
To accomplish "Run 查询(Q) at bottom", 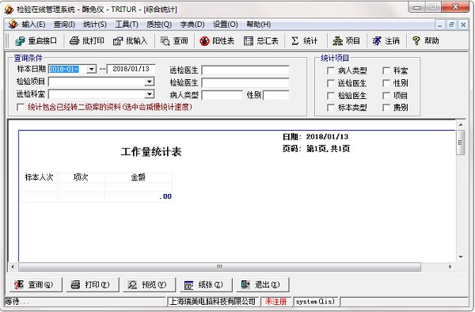I will pyautogui.click(x=36, y=285).
